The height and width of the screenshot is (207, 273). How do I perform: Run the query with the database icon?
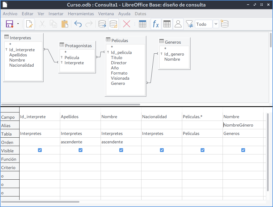click(x=102, y=24)
